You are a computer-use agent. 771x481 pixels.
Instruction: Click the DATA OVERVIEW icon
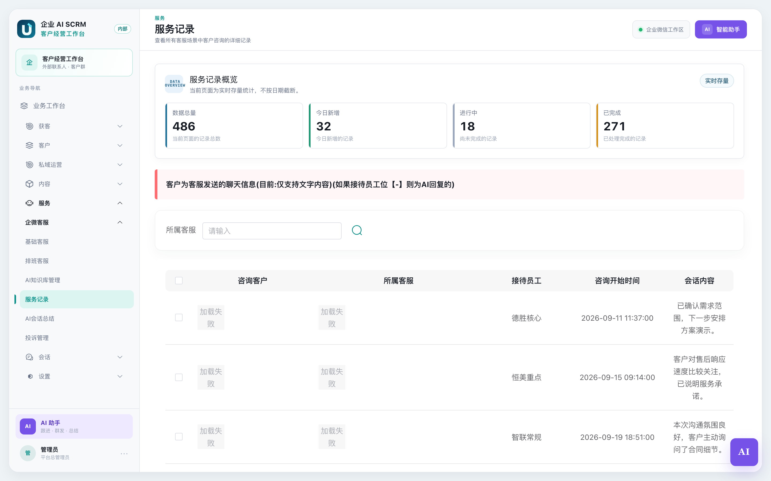click(x=174, y=84)
